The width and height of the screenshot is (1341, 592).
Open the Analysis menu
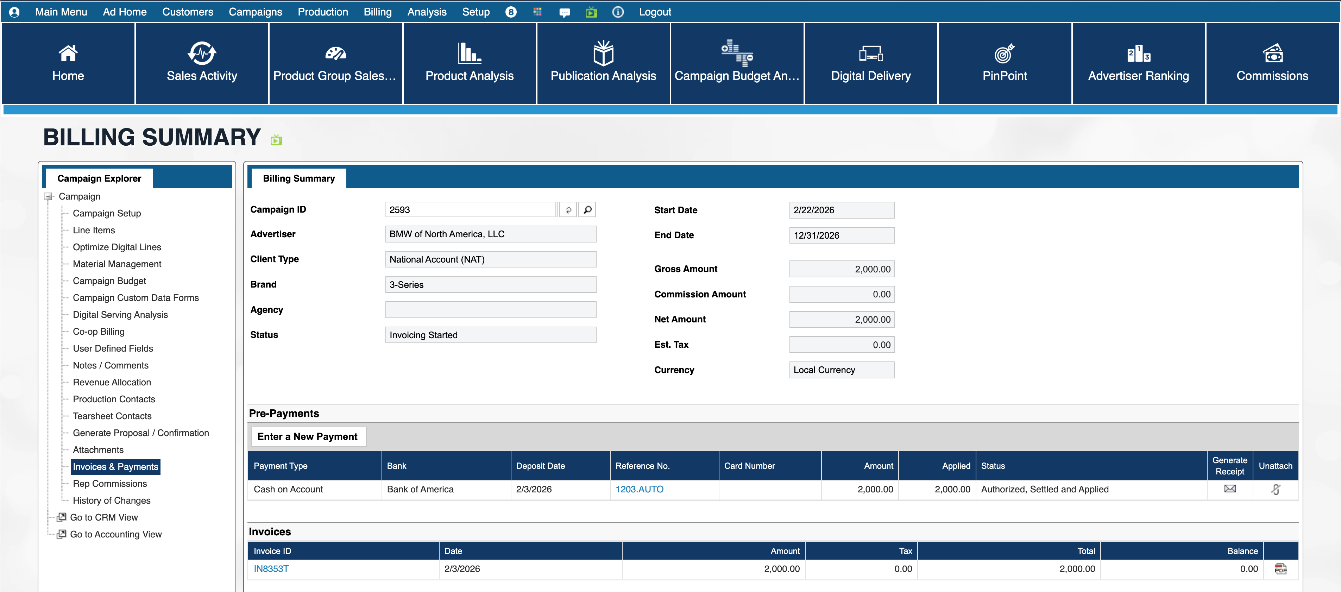click(x=426, y=12)
